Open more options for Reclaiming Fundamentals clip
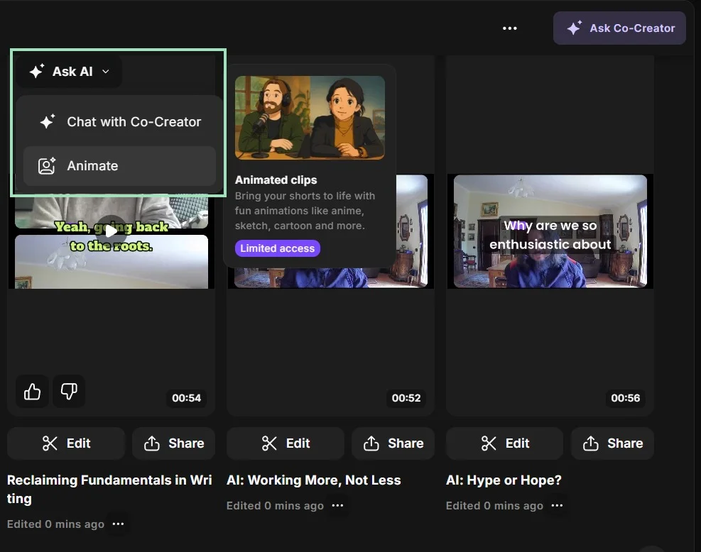This screenshot has width=701, height=552. click(x=118, y=524)
